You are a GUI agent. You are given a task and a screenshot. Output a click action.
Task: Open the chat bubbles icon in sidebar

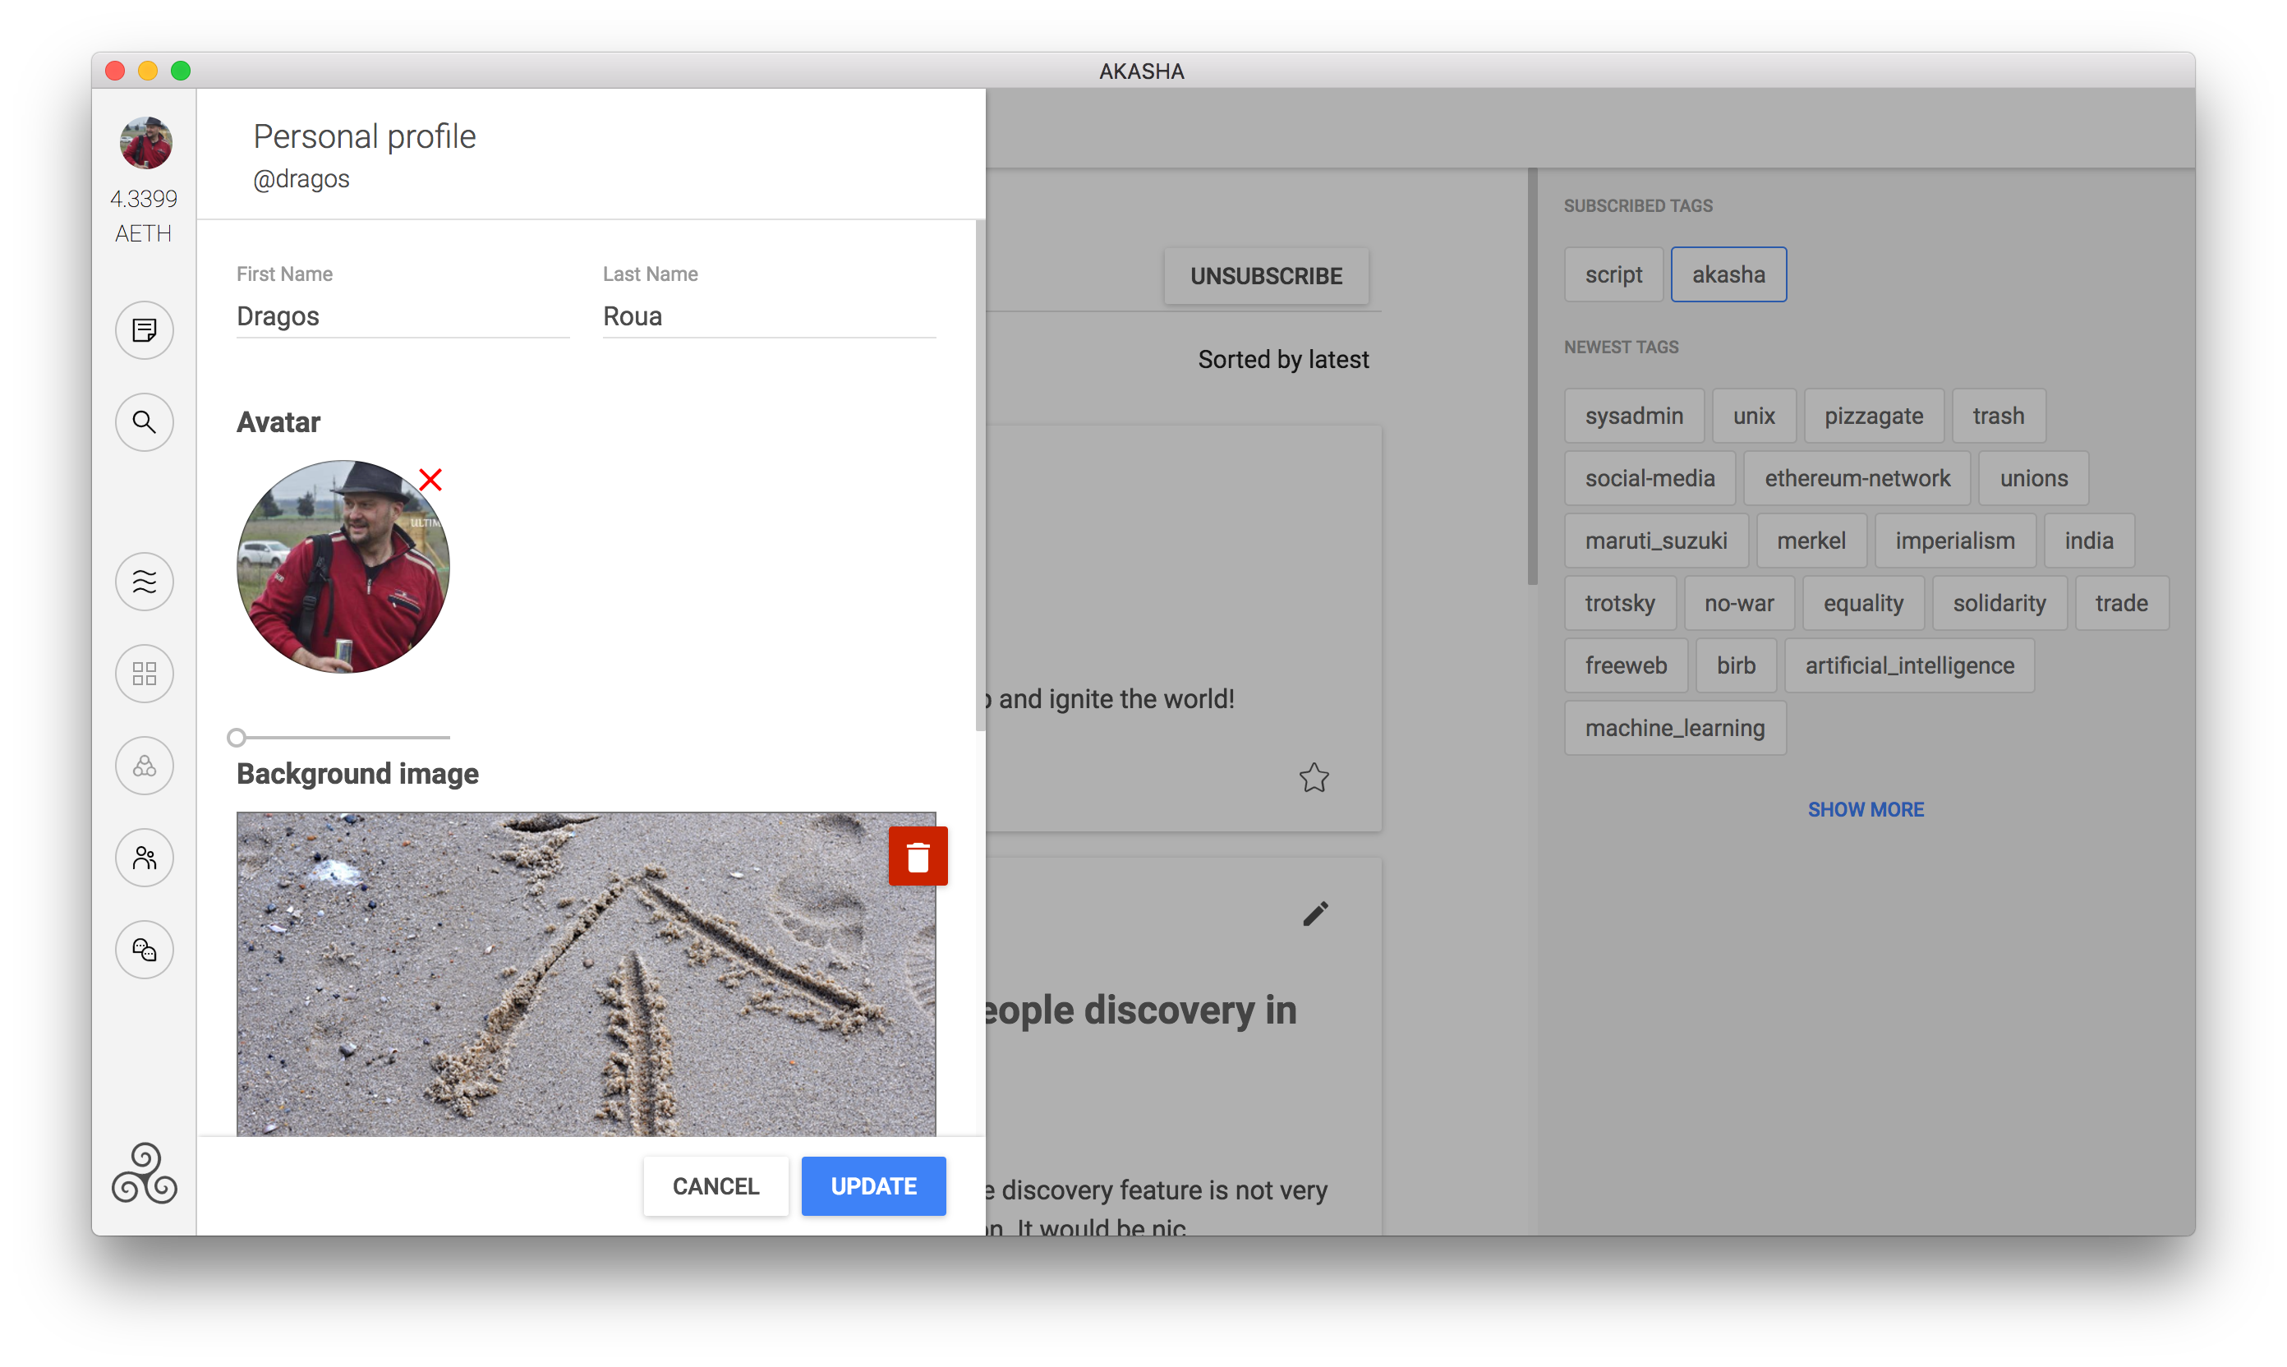click(x=145, y=950)
